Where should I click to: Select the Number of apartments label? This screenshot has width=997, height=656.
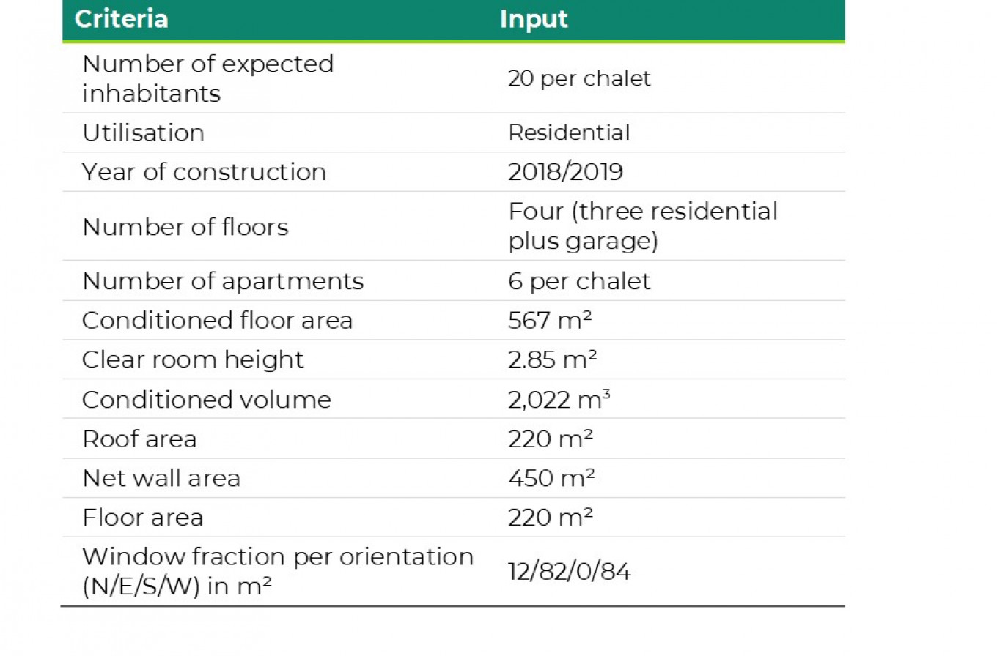click(x=223, y=281)
